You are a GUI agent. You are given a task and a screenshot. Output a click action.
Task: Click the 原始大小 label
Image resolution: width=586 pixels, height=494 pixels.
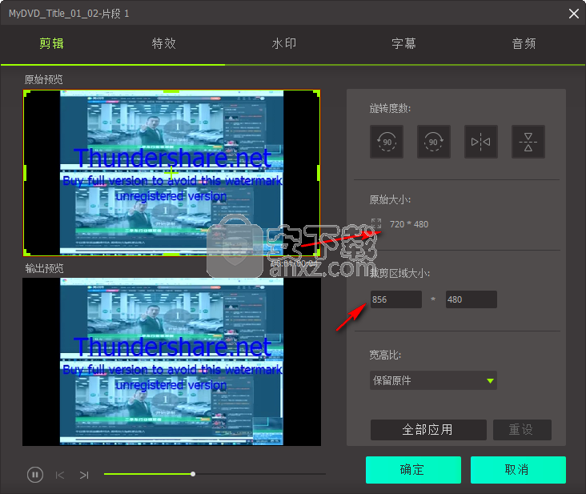click(x=390, y=199)
